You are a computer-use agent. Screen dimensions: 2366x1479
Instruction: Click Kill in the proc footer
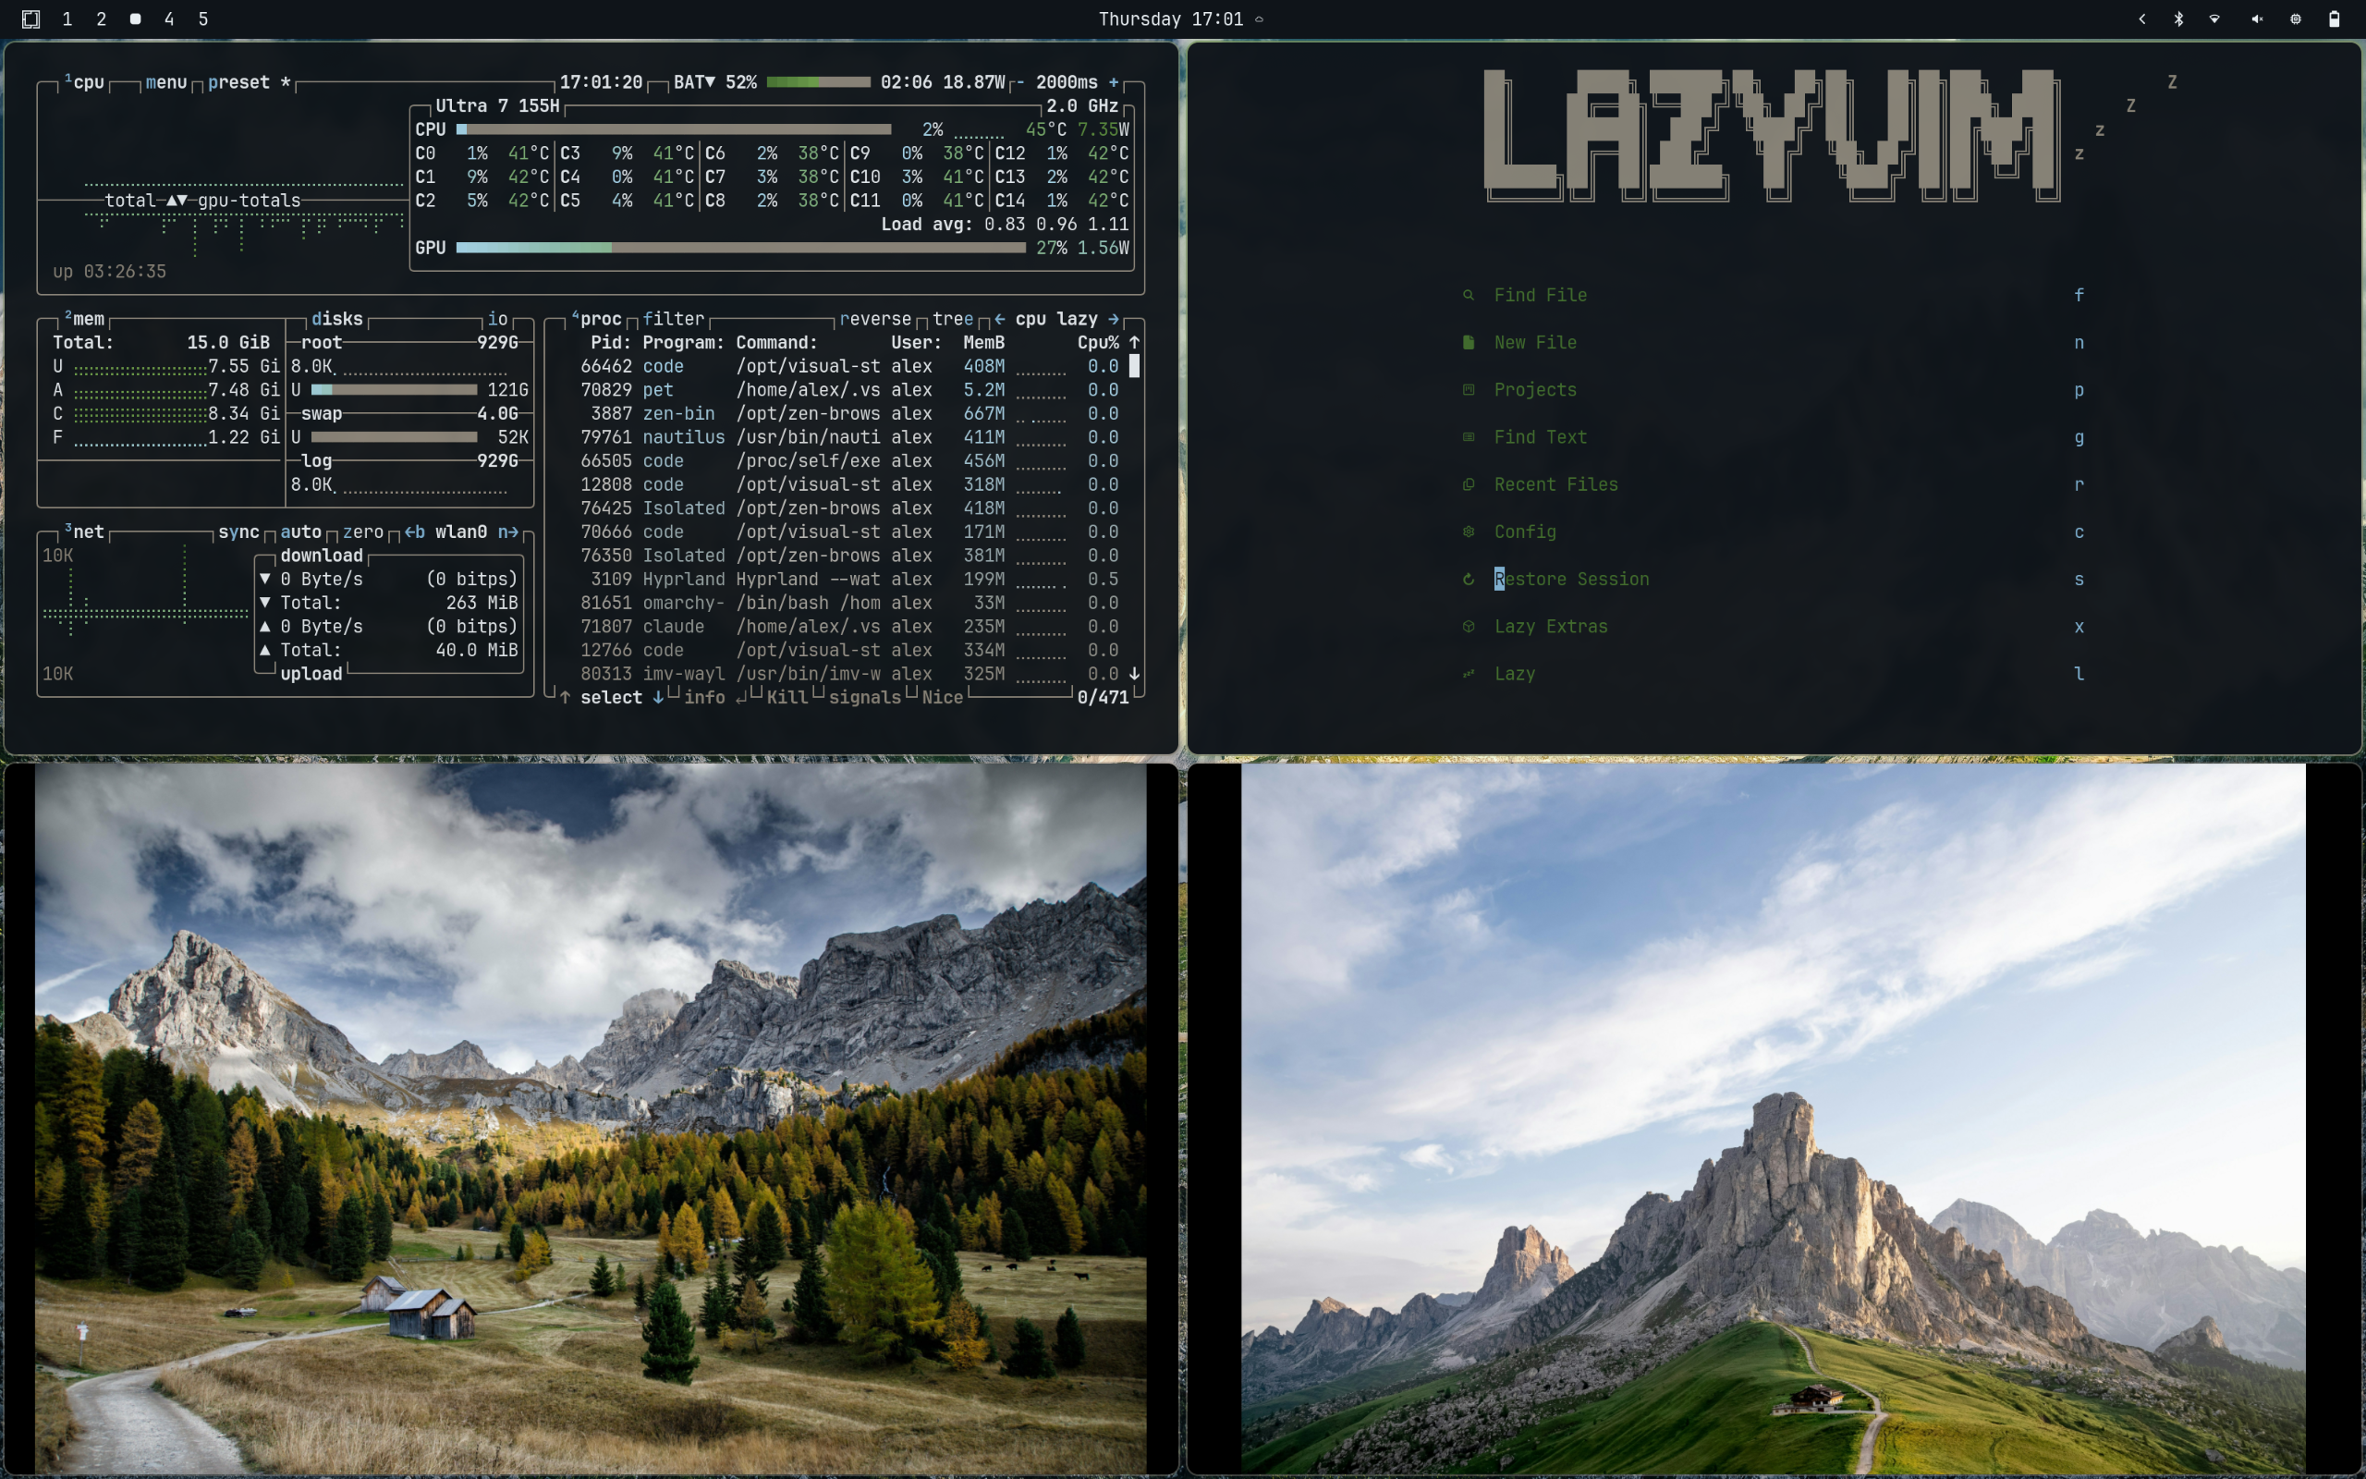click(x=787, y=697)
